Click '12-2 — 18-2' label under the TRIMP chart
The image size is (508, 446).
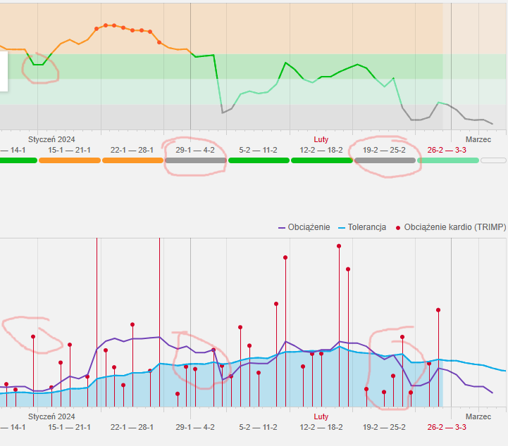(321, 427)
